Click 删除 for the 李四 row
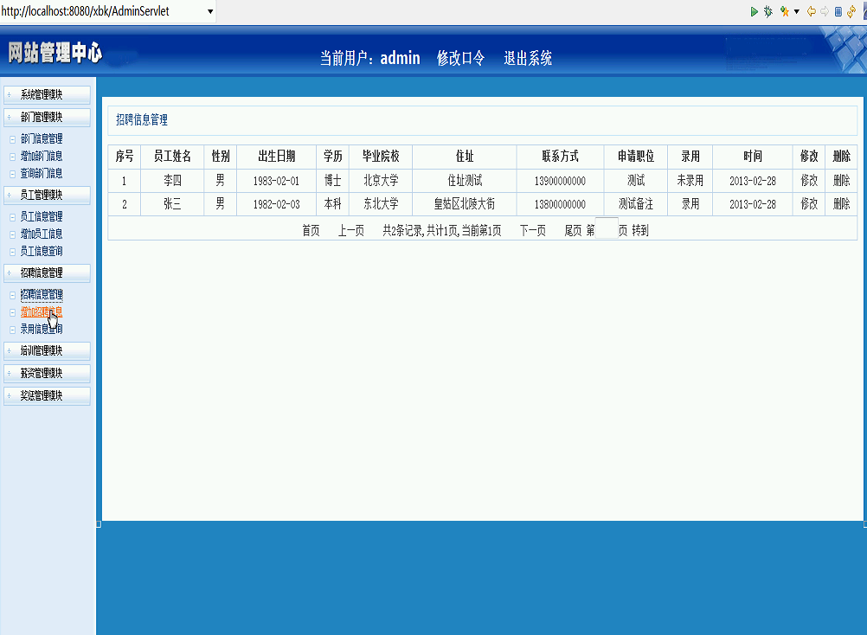 842,181
